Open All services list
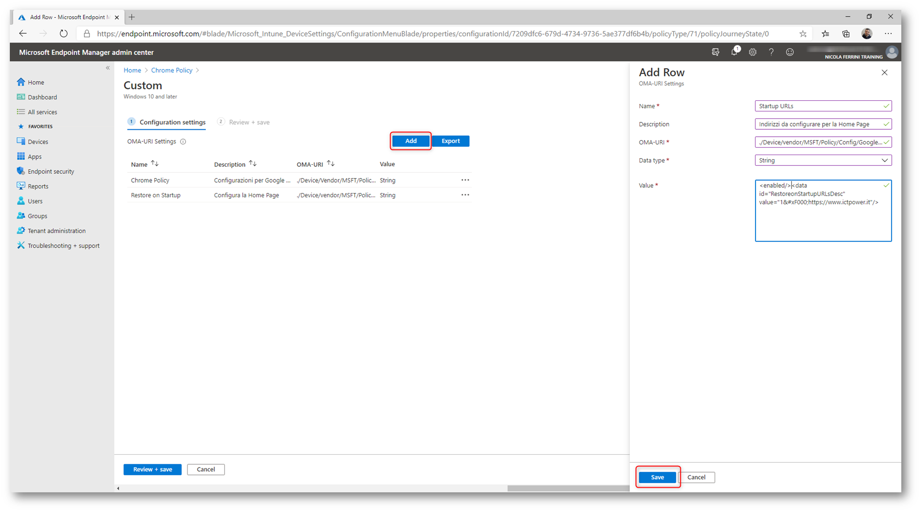 [x=42, y=112]
